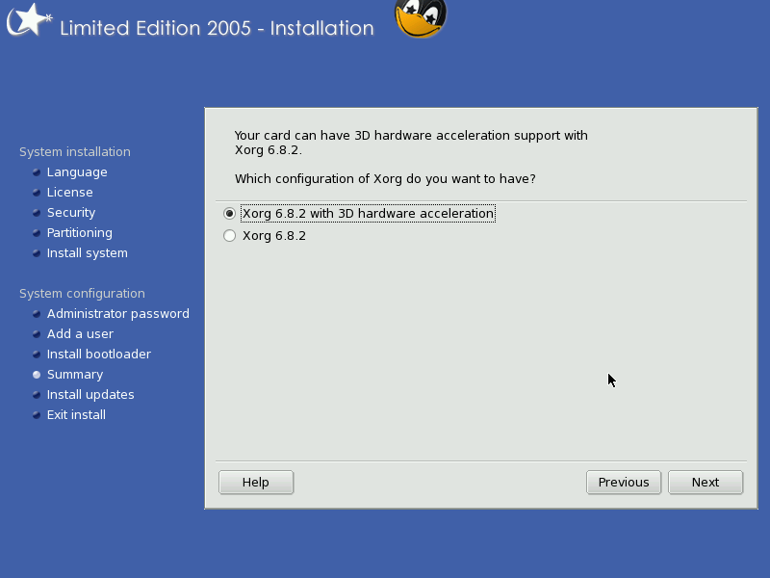Click the Install updates step
This screenshot has height=578, width=770.
pos(90,395)
